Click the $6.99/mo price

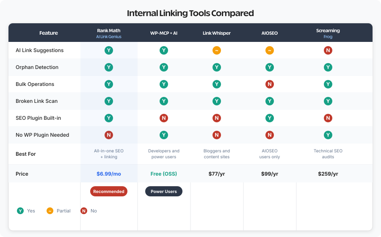[x=109, y=174]
